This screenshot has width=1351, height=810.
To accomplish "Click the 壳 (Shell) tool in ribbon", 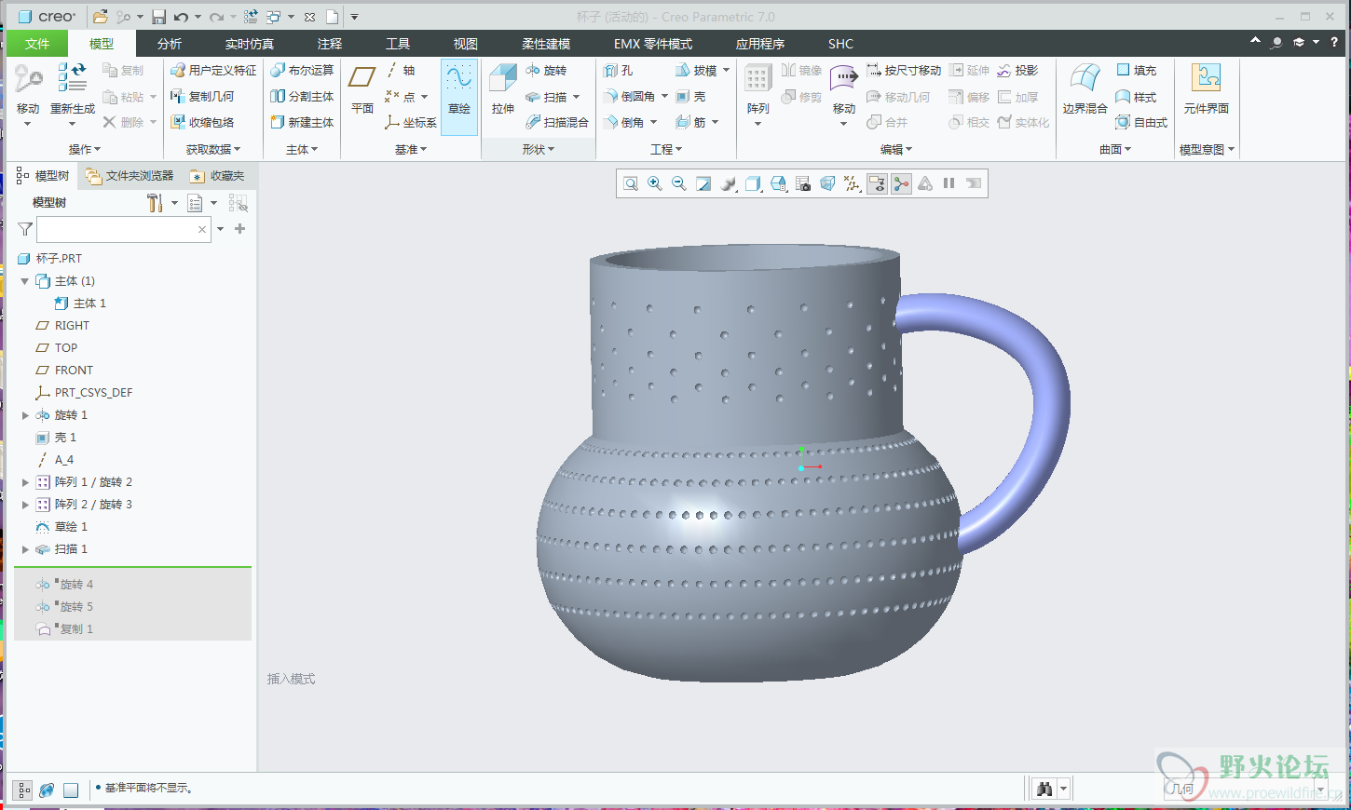I will tap(691, 97).
